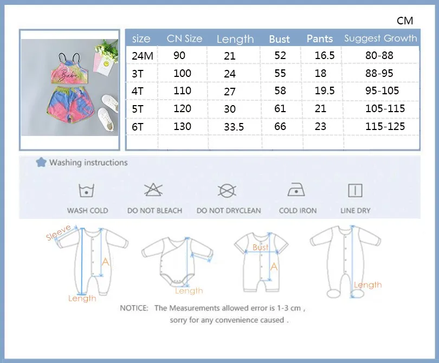Click CN Size value '100'
The width and height of the screenshot is (439, 363).
(x=182, y=73)
